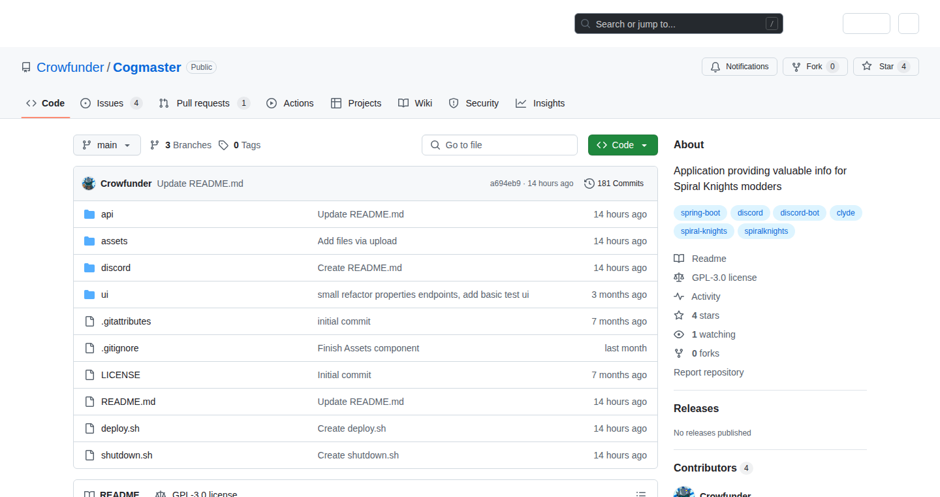Click the LICENSE file icon
The image size is (940, 497).
[89, 375]
